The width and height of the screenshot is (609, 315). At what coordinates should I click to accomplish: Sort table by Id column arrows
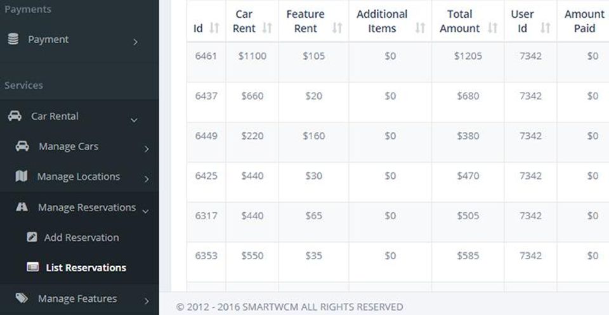click(x=214, y=29)
